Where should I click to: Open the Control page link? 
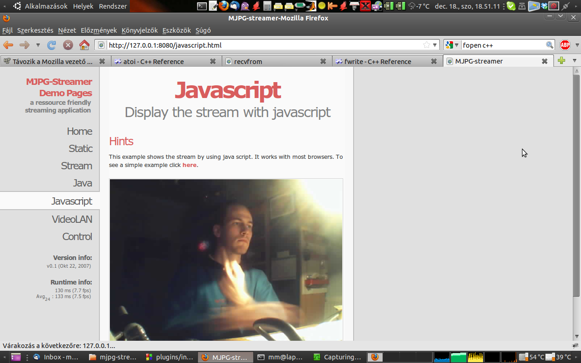click(77, 236)
